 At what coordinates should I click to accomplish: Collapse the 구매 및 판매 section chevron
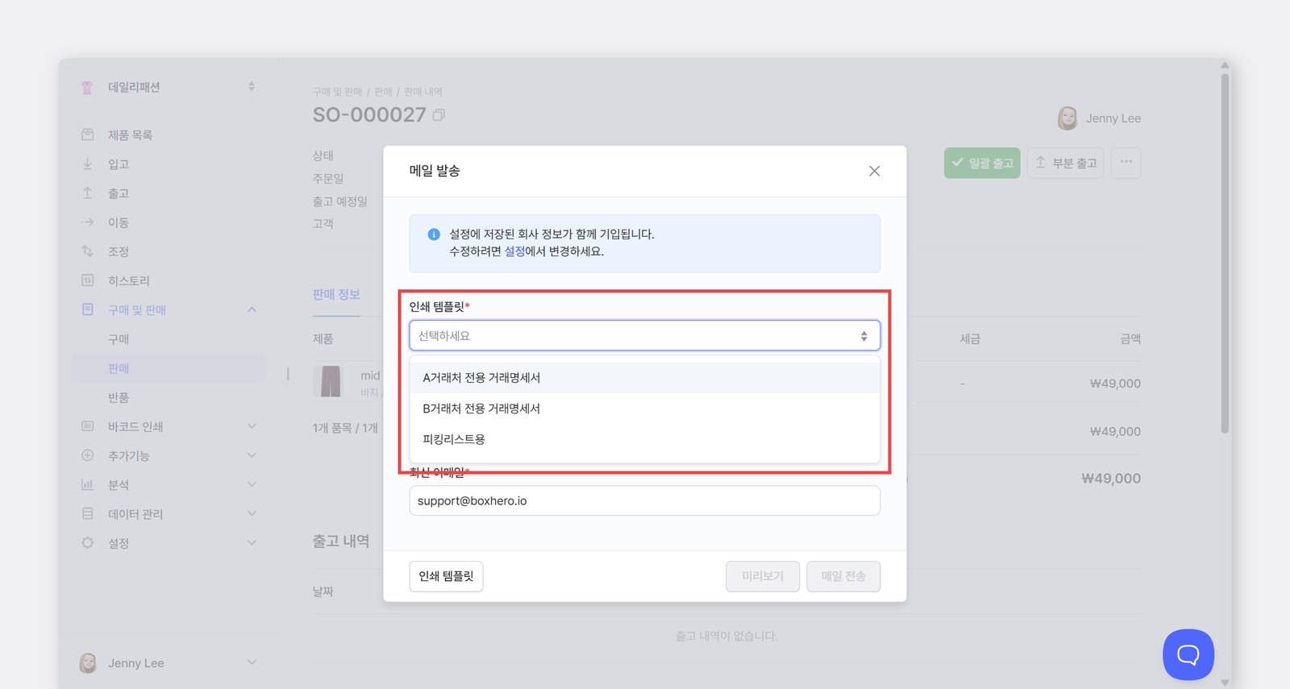click(x=252, y=309)
